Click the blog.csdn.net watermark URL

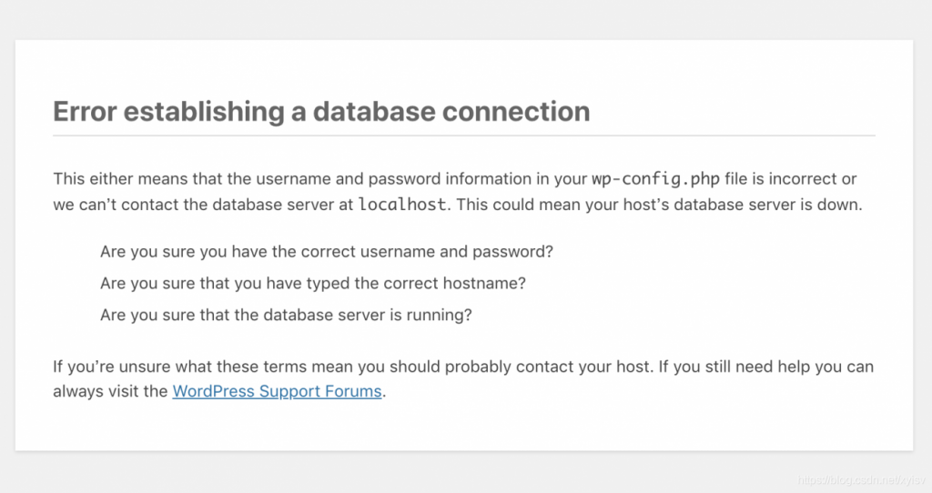point(861,480)
